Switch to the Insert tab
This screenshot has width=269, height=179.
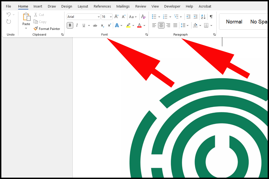pyautogui.click(x=38, y=6)
